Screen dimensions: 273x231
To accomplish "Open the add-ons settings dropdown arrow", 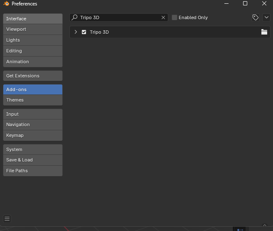I will 266,17.
